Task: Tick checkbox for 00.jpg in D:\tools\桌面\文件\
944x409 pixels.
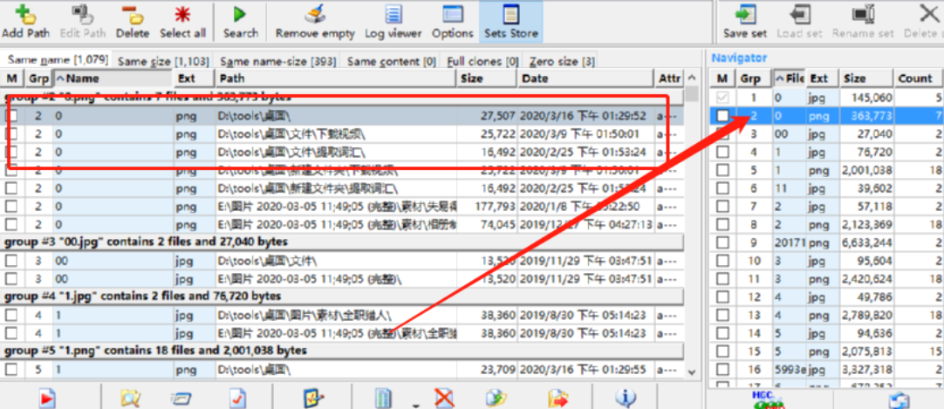Action: click(11, 261)
